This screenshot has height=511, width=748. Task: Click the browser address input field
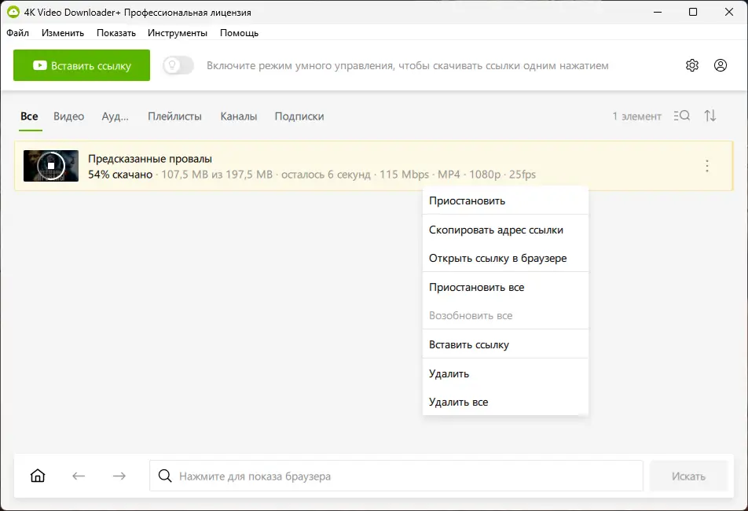point(396,476)
